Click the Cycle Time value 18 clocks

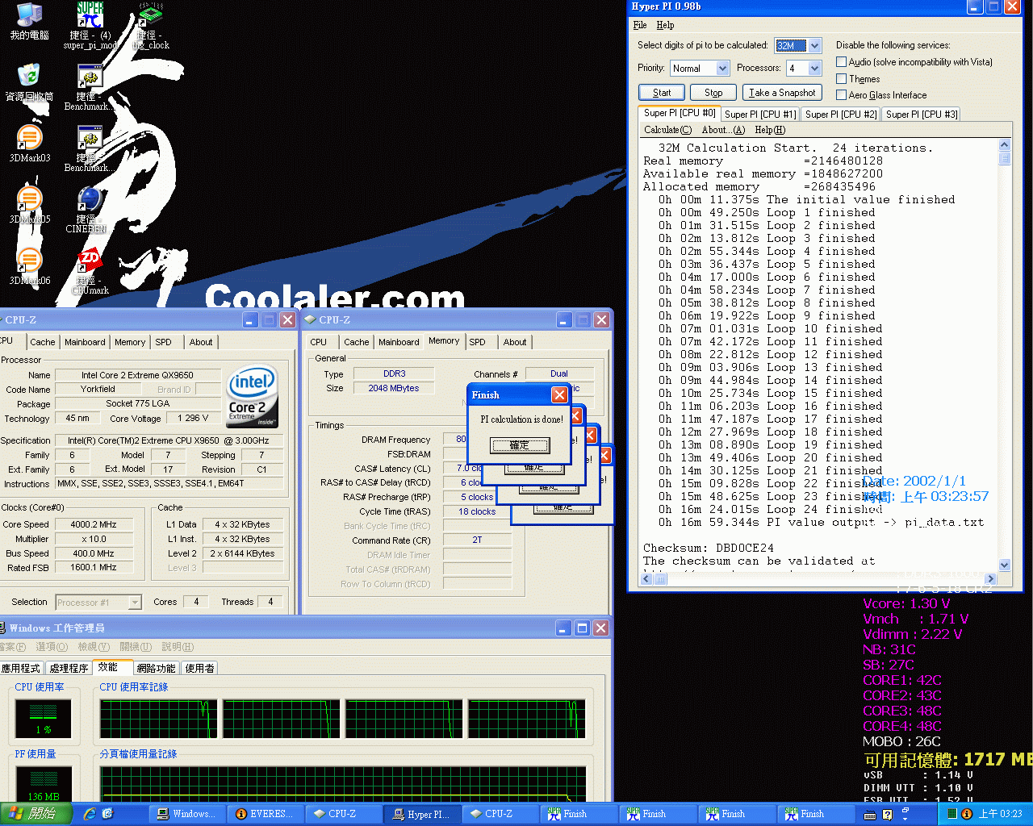[x=477, y=511]
